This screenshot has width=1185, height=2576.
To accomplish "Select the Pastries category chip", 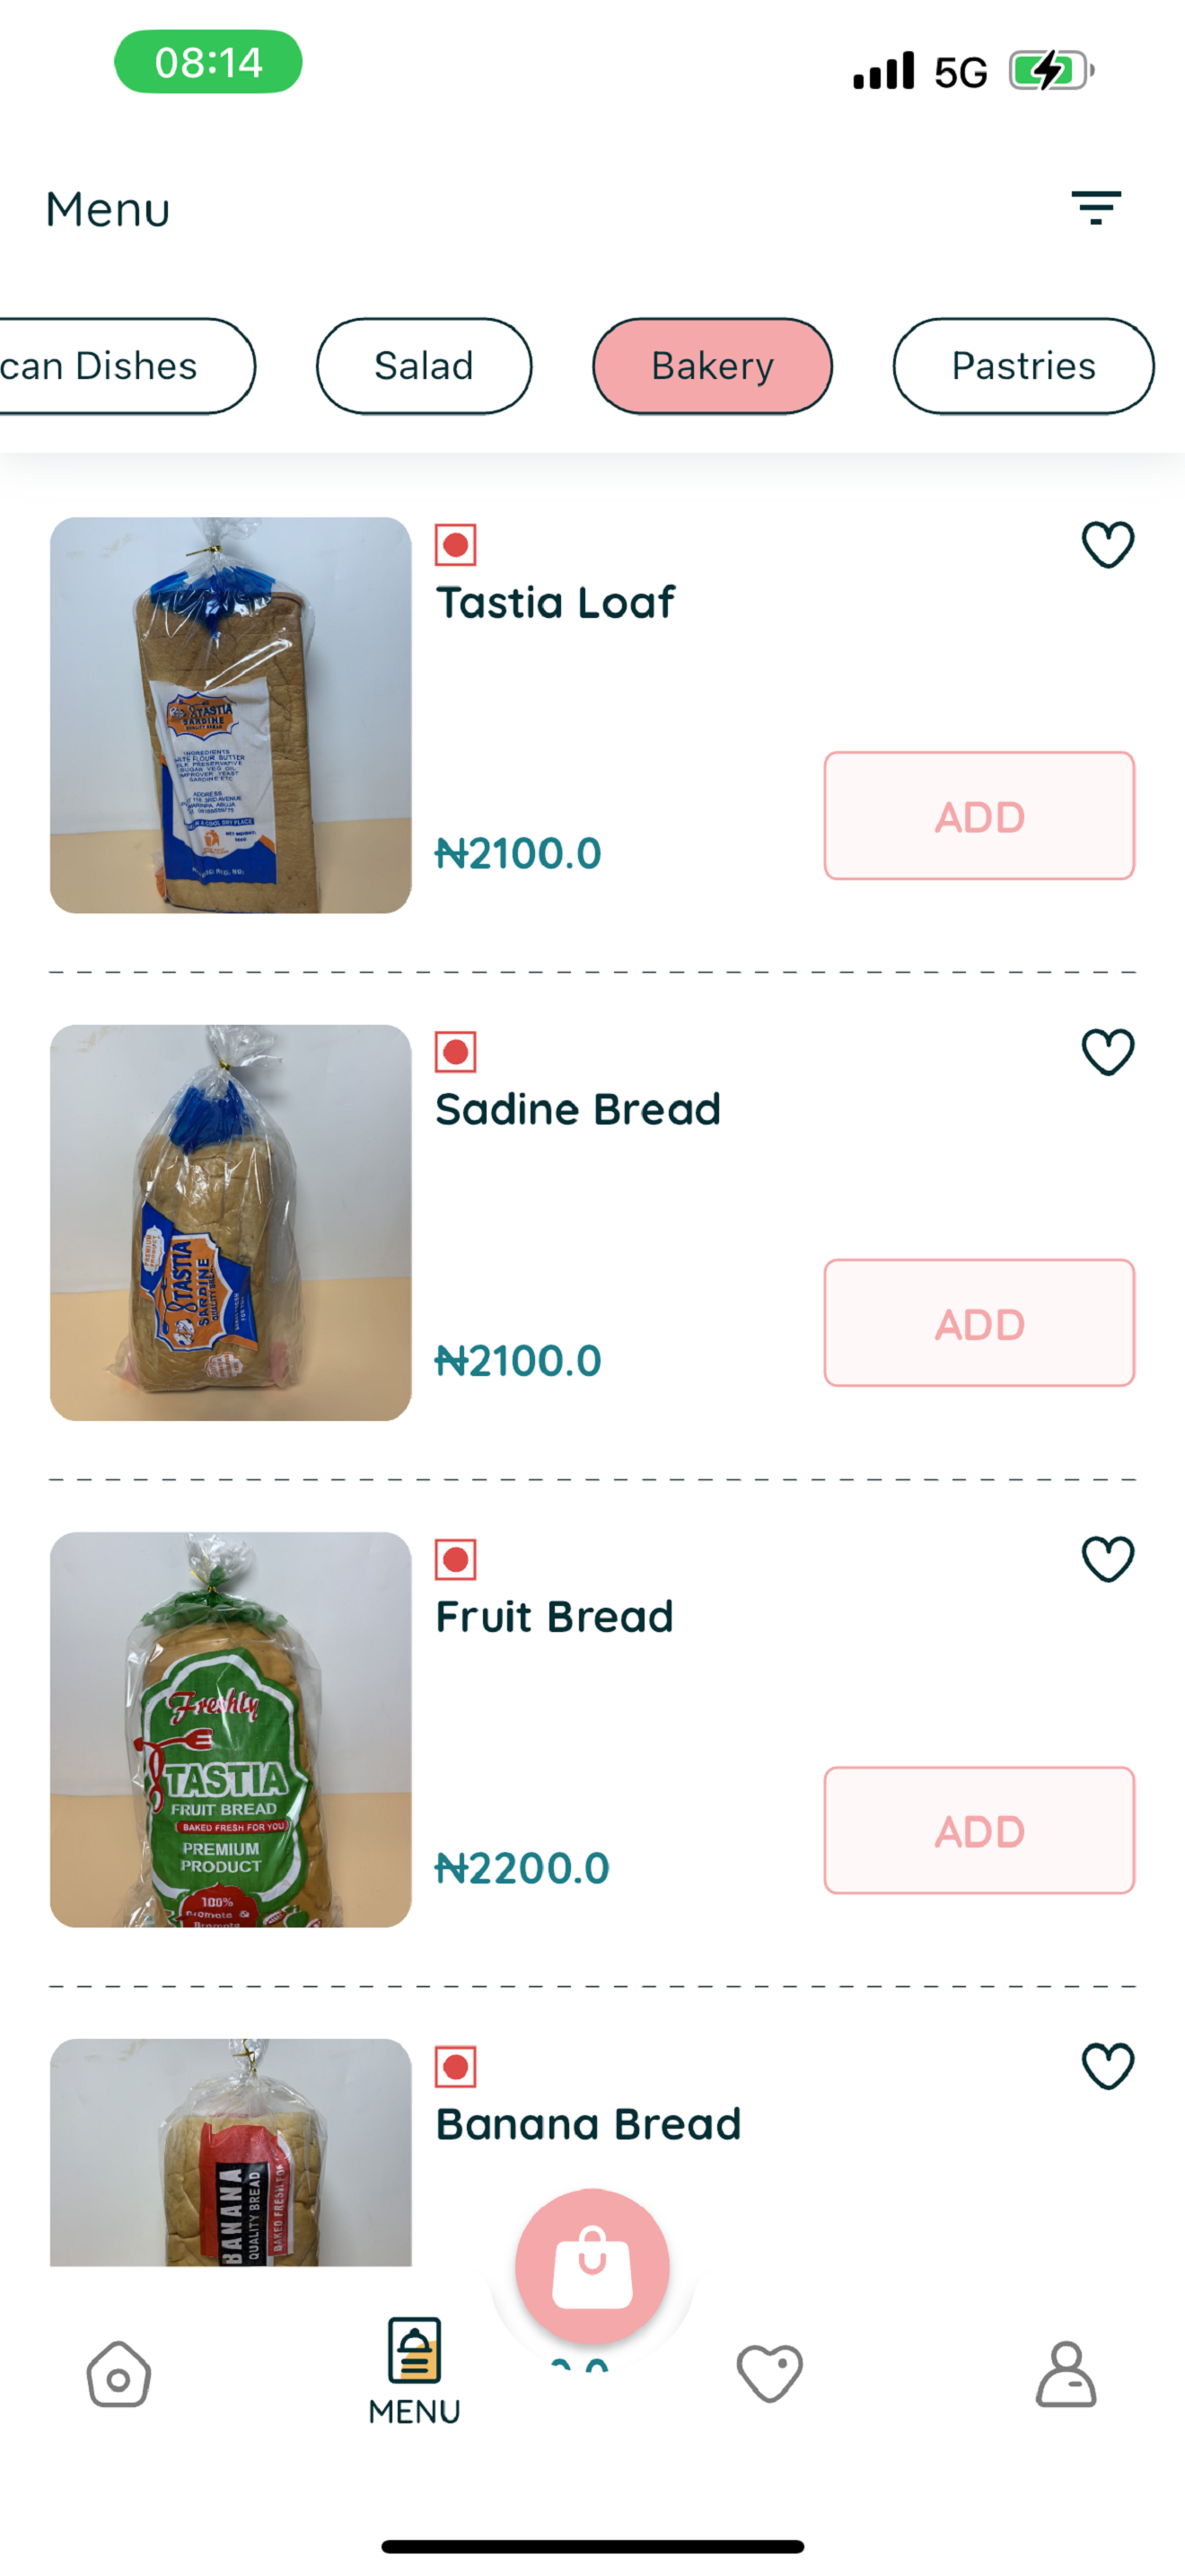I will (x=1023, y=366).
